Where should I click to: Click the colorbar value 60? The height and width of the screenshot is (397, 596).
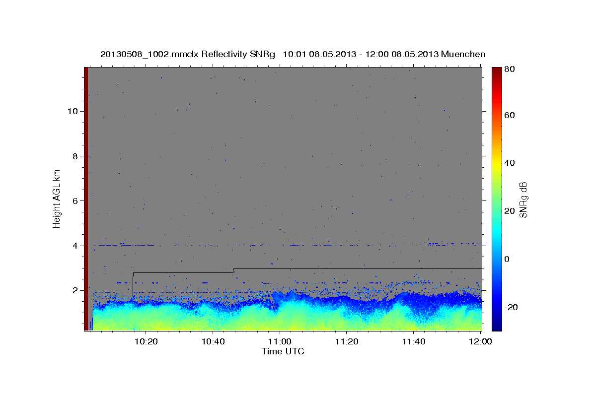tap(509, 115)
